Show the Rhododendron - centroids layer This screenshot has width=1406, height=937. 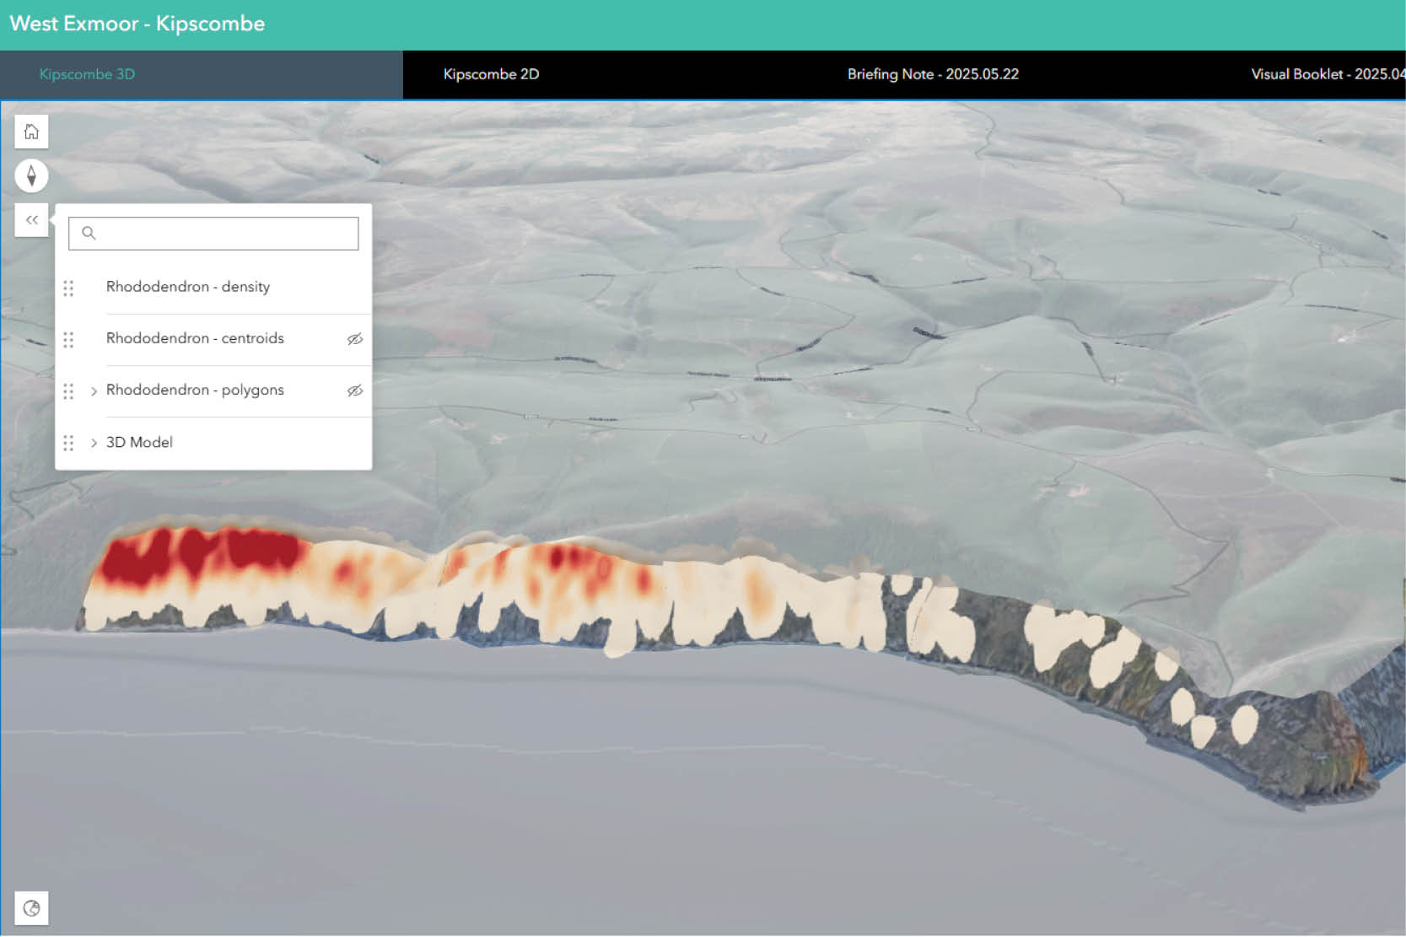click(x=355, y=339)
